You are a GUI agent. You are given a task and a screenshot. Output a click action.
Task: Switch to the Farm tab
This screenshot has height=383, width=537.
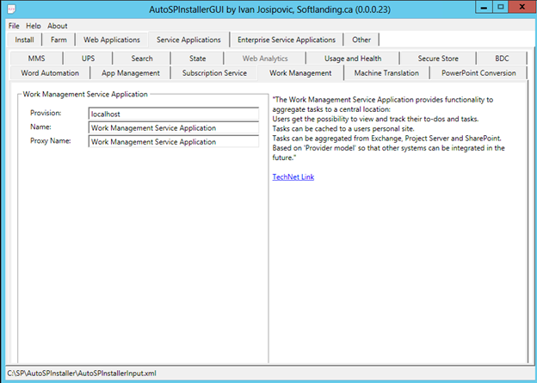coord(59,40)
